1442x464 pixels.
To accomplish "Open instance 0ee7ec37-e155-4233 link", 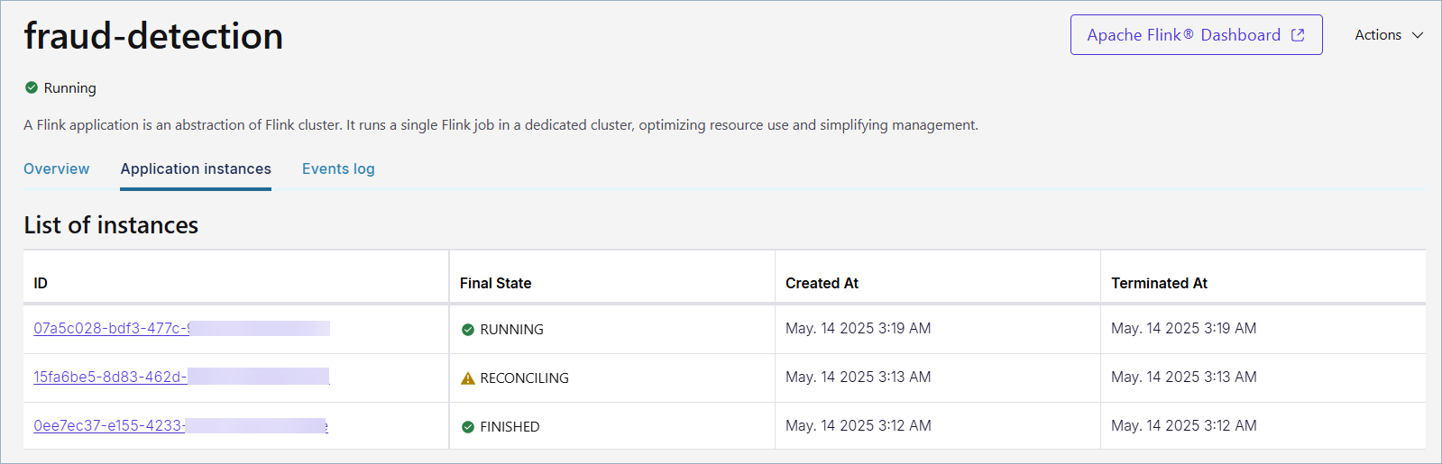I will (108, 426).
